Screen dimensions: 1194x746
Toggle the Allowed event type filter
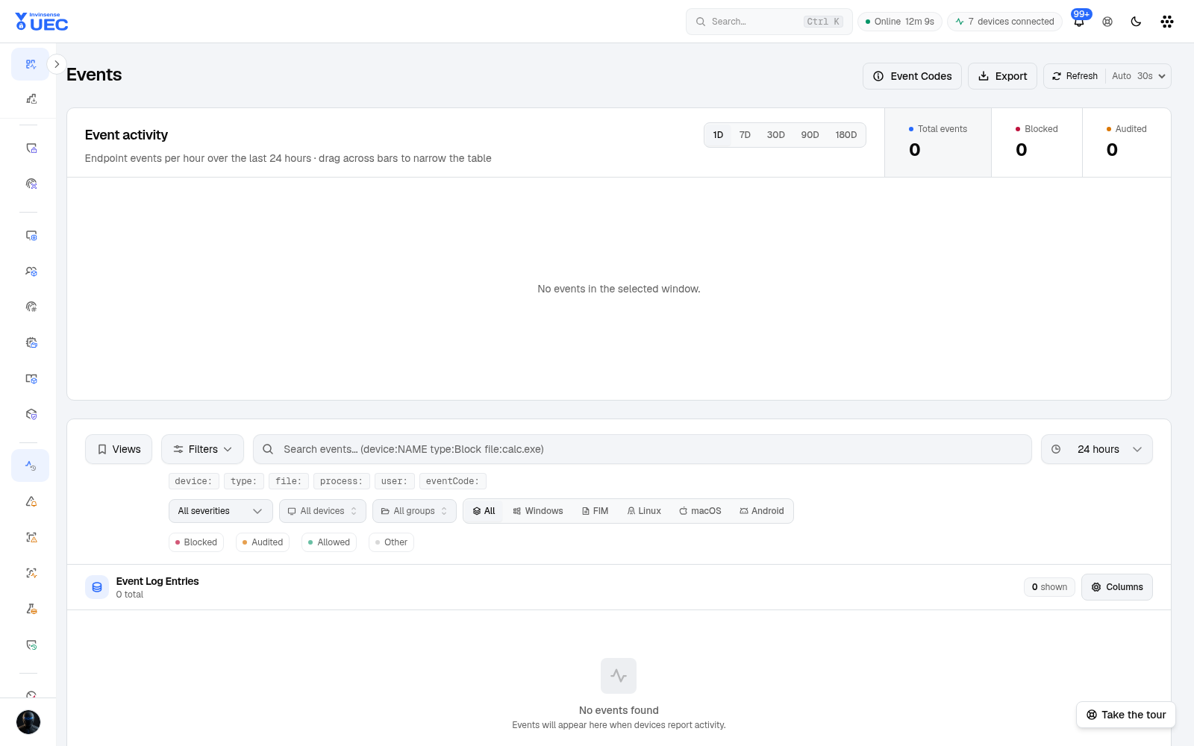pyautogui.click(x=329, y=542)
